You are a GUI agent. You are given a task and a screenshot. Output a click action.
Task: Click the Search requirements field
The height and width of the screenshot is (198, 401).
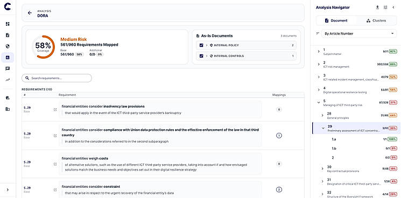(57, 78)
